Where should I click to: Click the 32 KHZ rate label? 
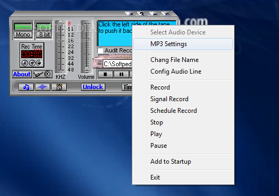pyautogui.click(x=70, y=58)
